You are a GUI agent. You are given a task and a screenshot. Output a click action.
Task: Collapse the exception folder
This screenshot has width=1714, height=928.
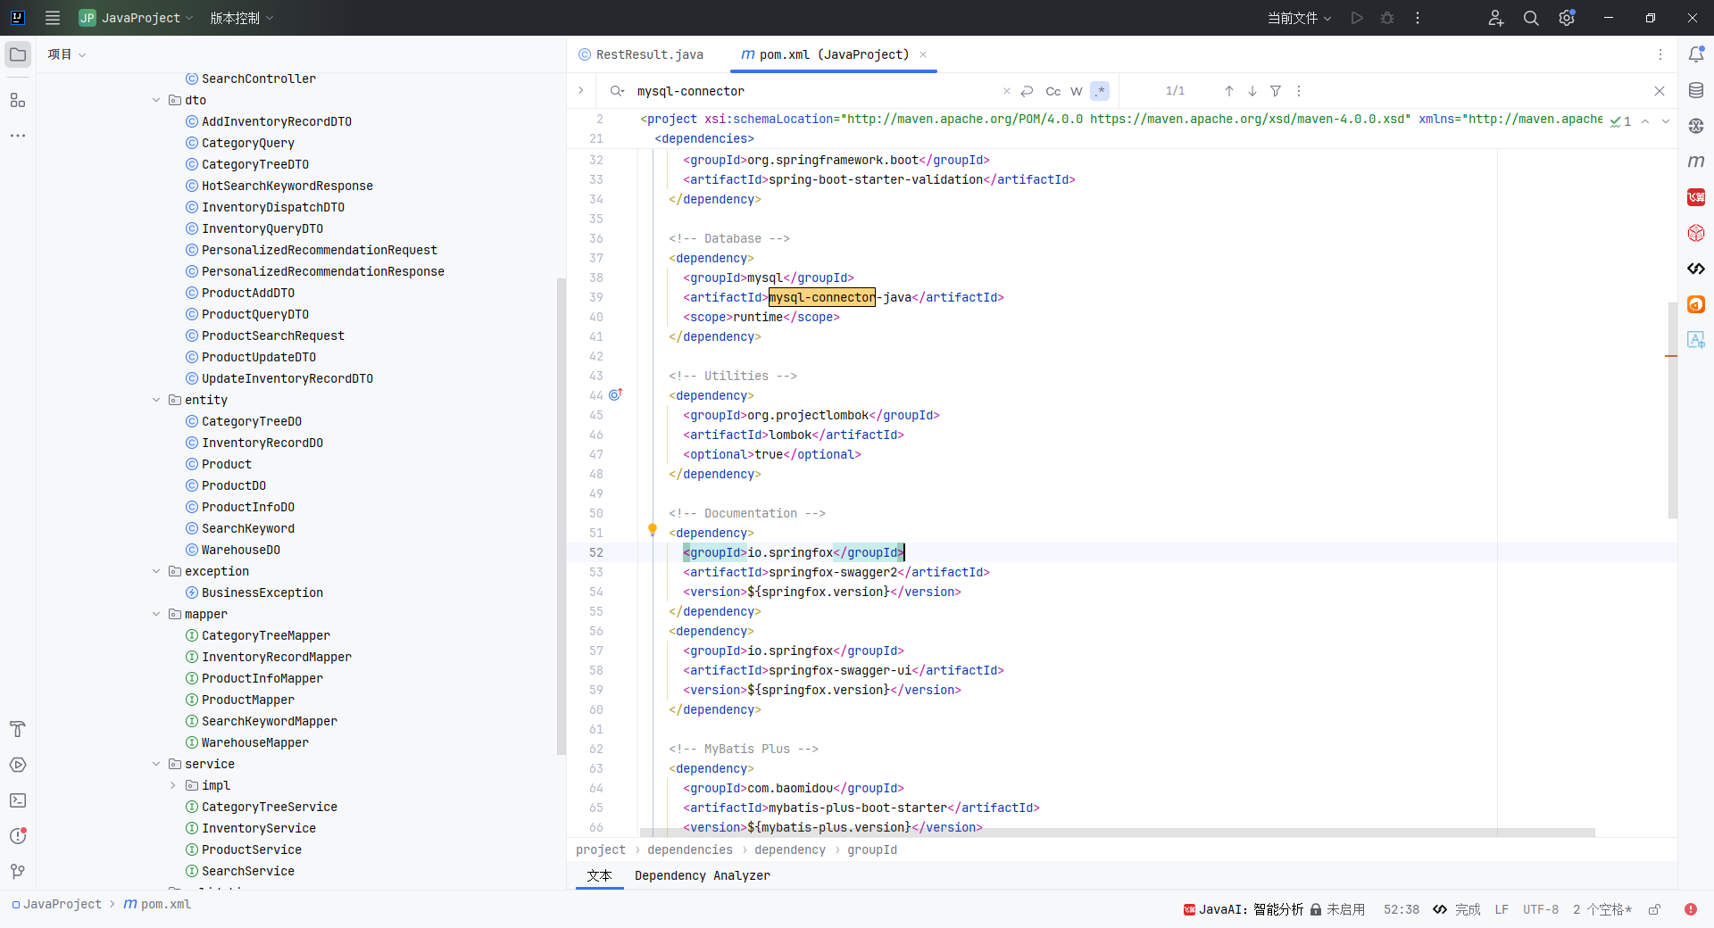pos(157,571)
